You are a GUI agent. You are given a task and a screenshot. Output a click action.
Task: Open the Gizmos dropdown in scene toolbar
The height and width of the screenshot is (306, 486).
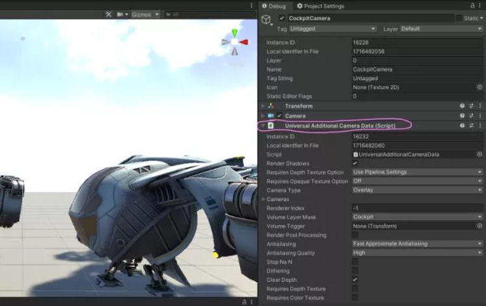(x=145, y=14)
